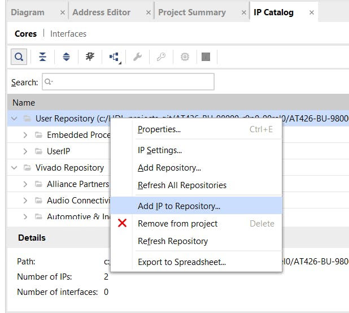Click the Number of interfaces value 0
This screenshot has width=349, height=313.
pos(106,292)
